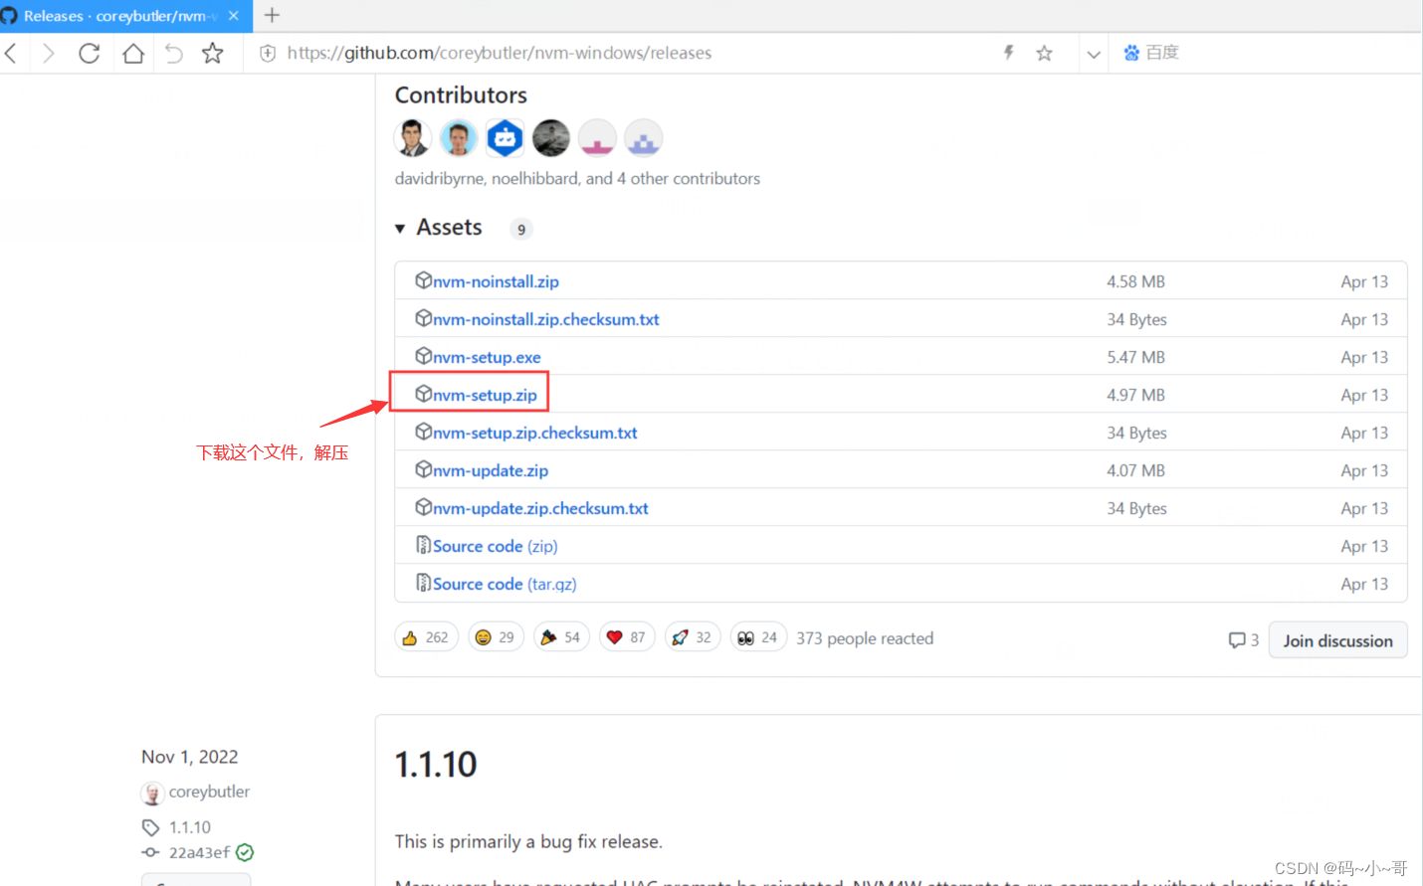Click '5.47 MB' size of nvm-setup.exe

[x=1135, y=357]
